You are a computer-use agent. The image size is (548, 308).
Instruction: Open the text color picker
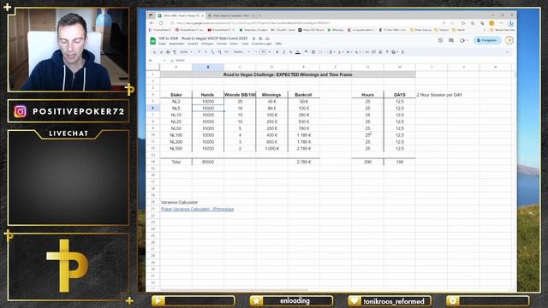point(298,52)
